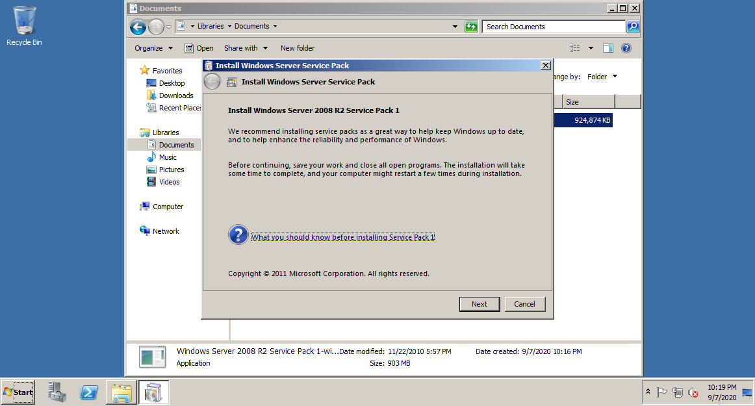Image resolution: width=755 pixels, height=406 pixels.
Task: Select Favorites in the navigation pane
Action: (167, 71)
